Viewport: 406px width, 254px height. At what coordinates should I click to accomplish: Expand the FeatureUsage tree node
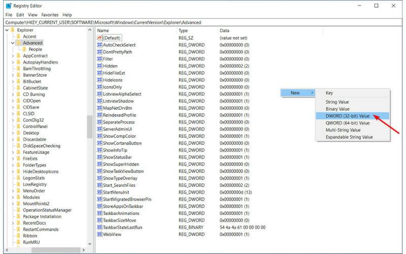pos(13,152)
